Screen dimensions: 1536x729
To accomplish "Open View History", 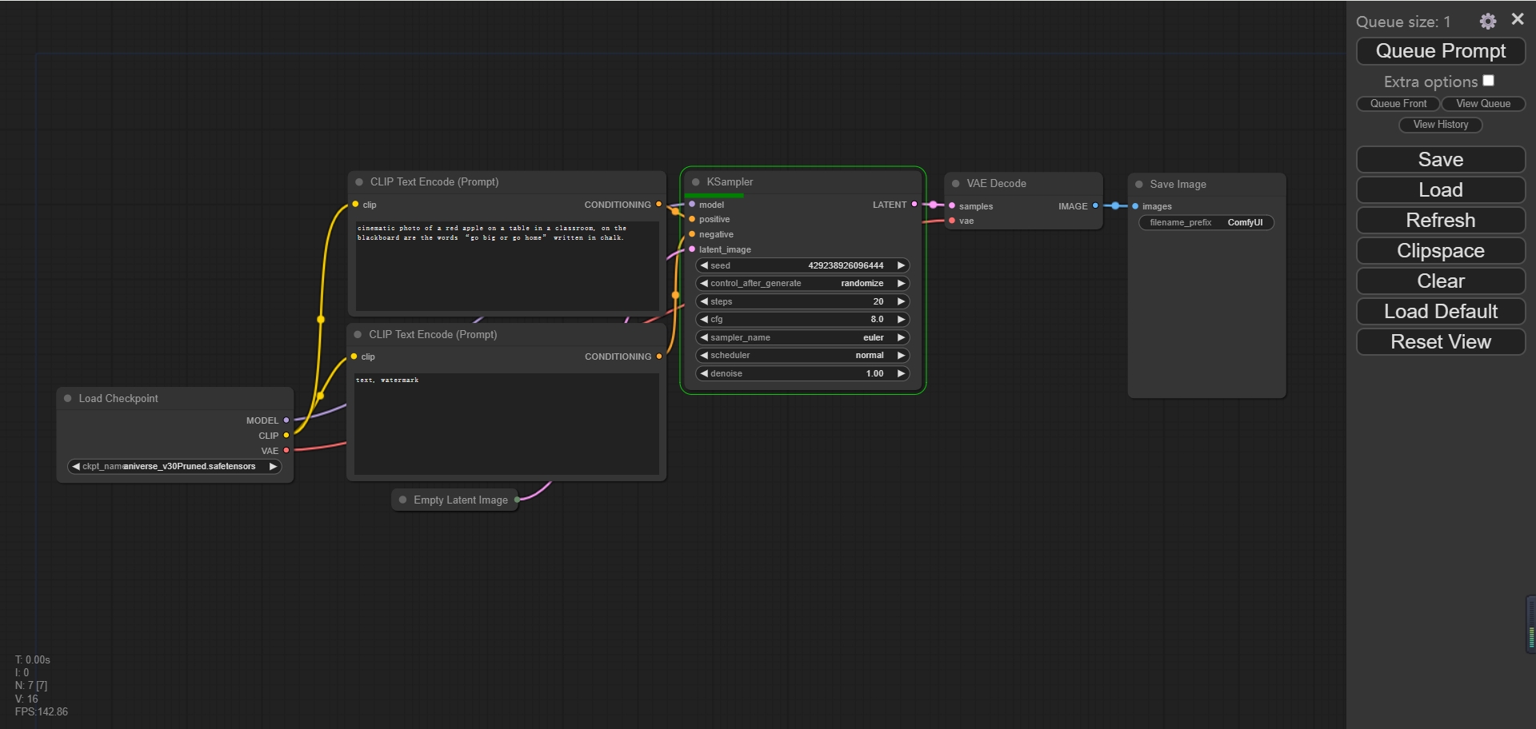I will click(x=1441, y=125).
